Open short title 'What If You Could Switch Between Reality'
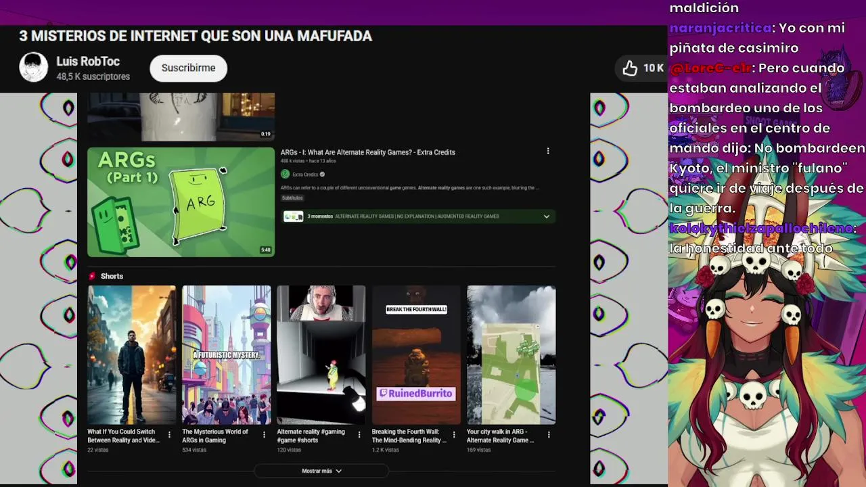 coord(123,436)
